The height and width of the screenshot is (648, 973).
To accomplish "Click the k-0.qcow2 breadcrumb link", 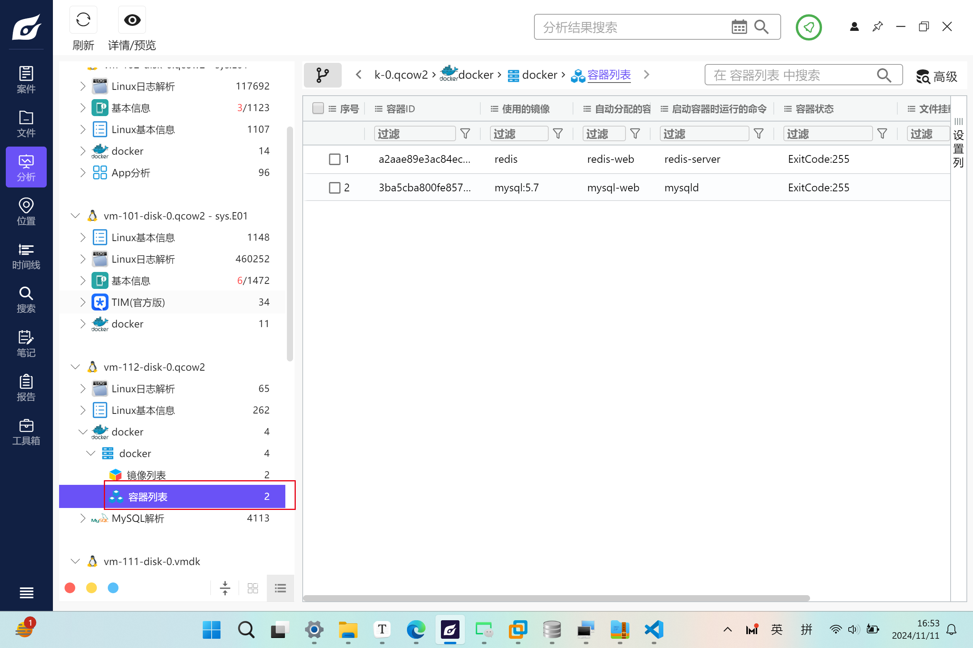I will [401, 75].
